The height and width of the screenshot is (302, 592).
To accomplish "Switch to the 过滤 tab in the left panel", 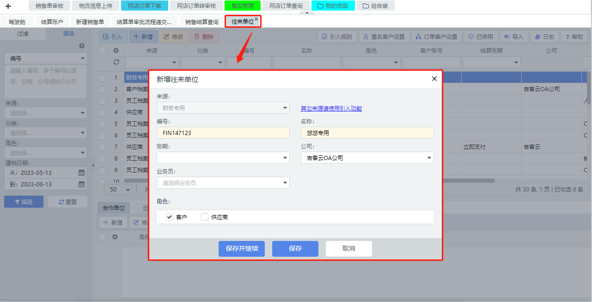I will (x=23, y=34).
